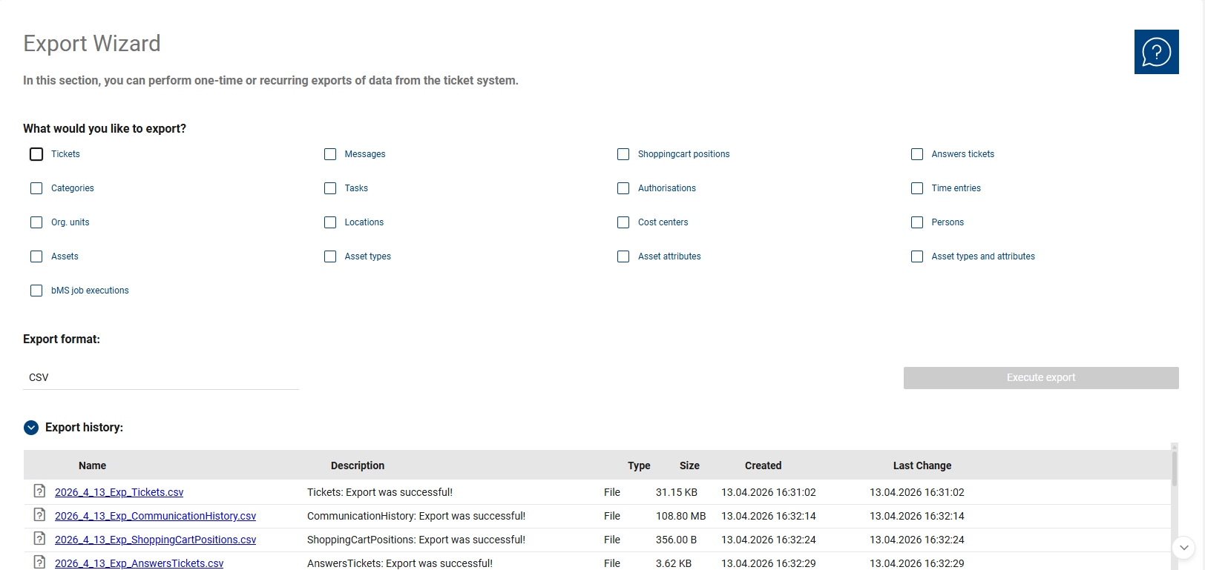Open the CSV export format dropdown
The height and width of the screenshot is (570, 1205).
tap(160, 377)
